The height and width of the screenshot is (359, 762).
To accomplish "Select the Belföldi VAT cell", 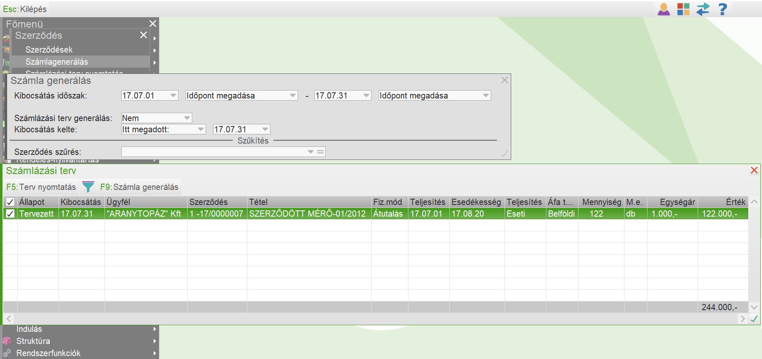I will (x=562, y=214).
